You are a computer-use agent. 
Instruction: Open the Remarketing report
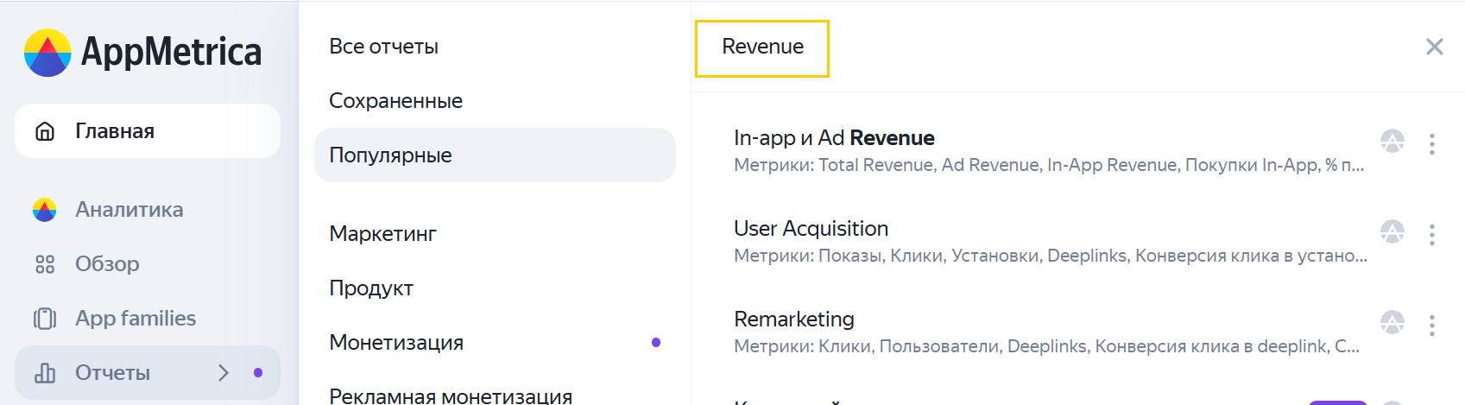coord(794,320)
